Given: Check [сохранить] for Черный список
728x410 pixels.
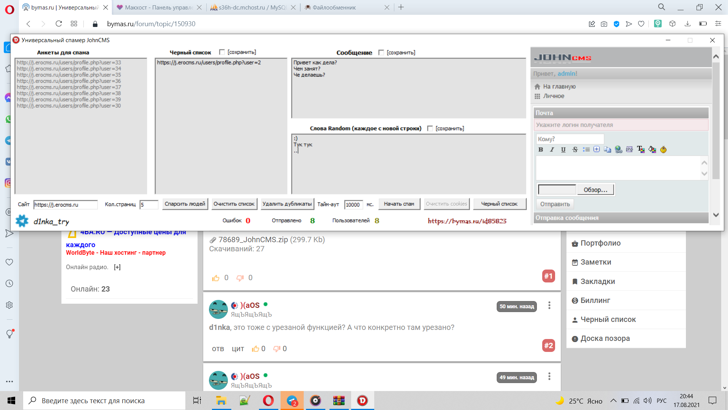Looking at the screenshot, I should [222, 52].
